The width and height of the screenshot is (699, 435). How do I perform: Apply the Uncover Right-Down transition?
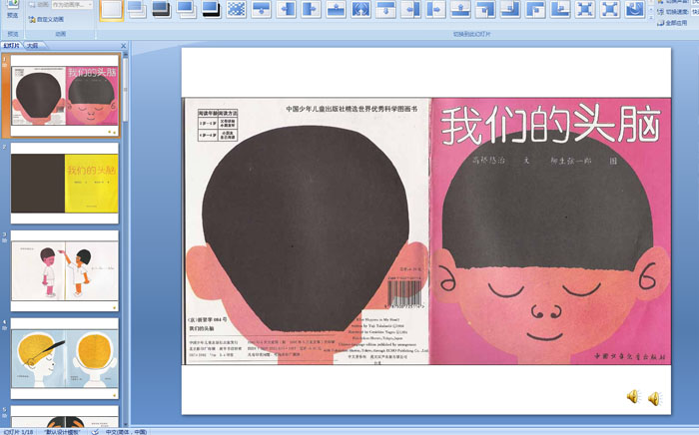[536, 9]
